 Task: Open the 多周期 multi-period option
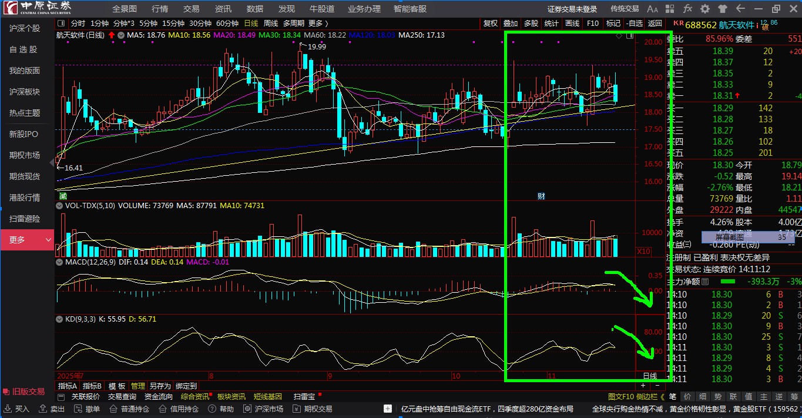[294, 24]
